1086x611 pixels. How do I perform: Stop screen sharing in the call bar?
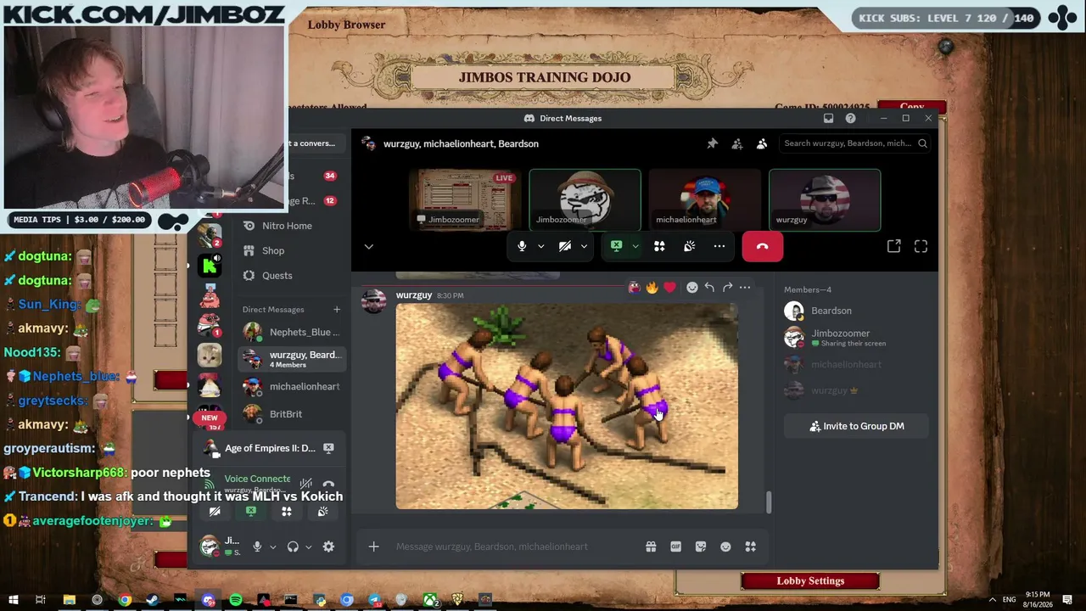coord(617,246)
